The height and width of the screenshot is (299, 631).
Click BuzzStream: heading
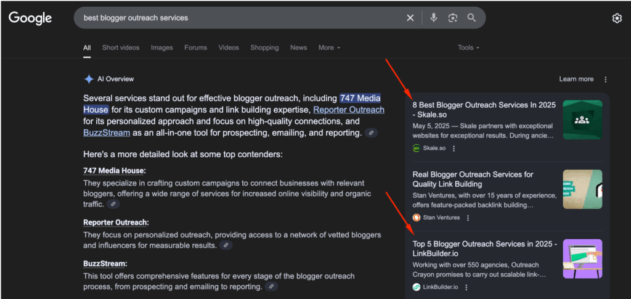pos(105,264)
